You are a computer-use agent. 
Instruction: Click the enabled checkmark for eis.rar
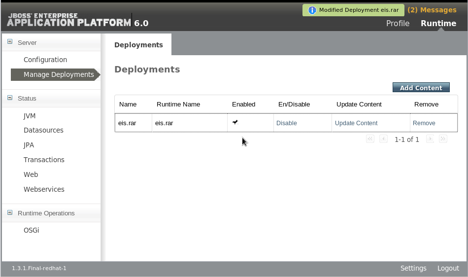click(235, 122)
